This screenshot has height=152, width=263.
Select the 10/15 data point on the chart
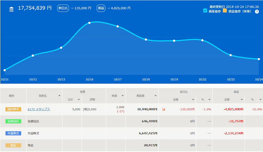61,48
